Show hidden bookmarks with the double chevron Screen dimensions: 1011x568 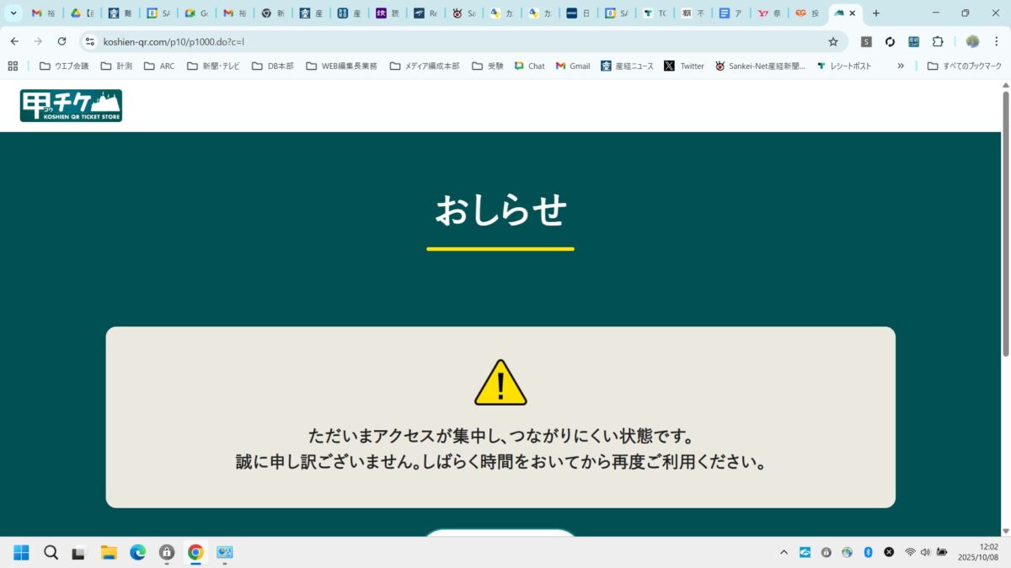pyautogui.click(x=901, y=66)
